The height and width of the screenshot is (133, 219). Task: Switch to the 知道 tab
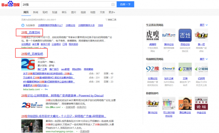click(55, 12)
